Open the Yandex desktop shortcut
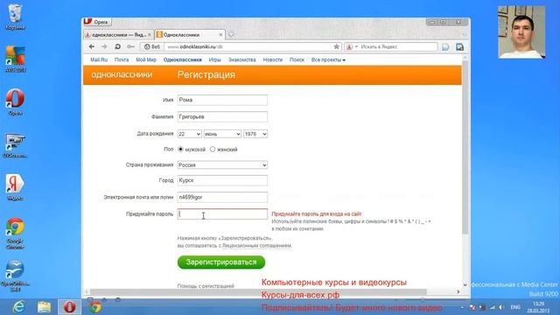The width and height of the screenshot is (560, 315). click(x=15, y=187)
